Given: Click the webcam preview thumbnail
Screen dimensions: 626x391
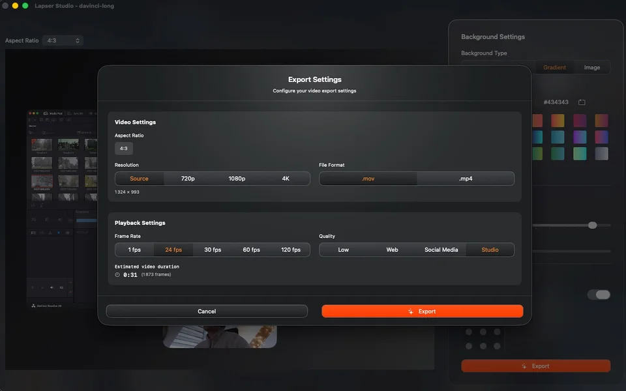Looking at the screenshot, I should coord(220,336).
